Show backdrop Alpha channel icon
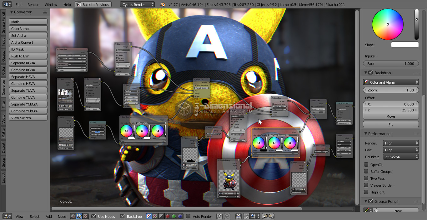Viewport: 427px width, 220px height. (x=162, y=216)
